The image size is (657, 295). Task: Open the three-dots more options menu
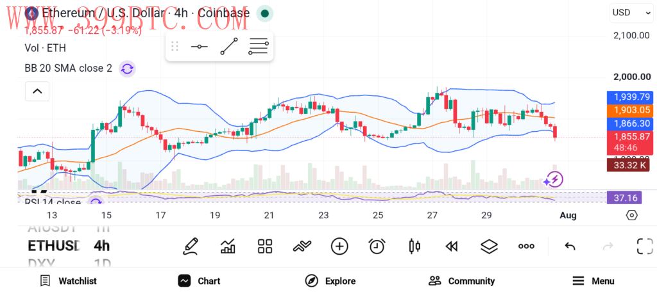pos(526,246)
